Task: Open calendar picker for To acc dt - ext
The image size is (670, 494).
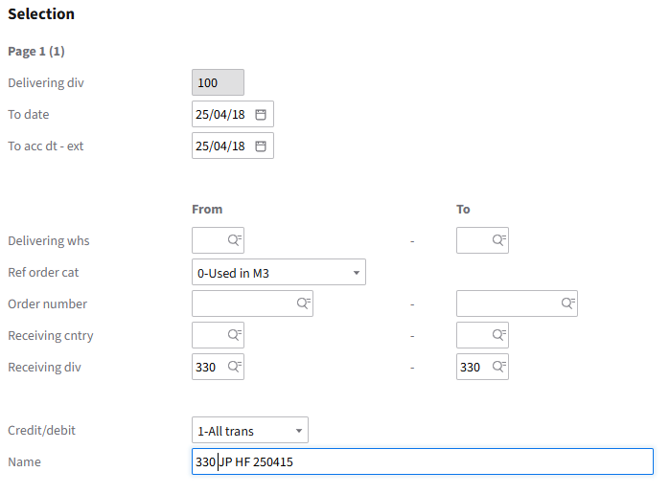Action: [260, 146]
